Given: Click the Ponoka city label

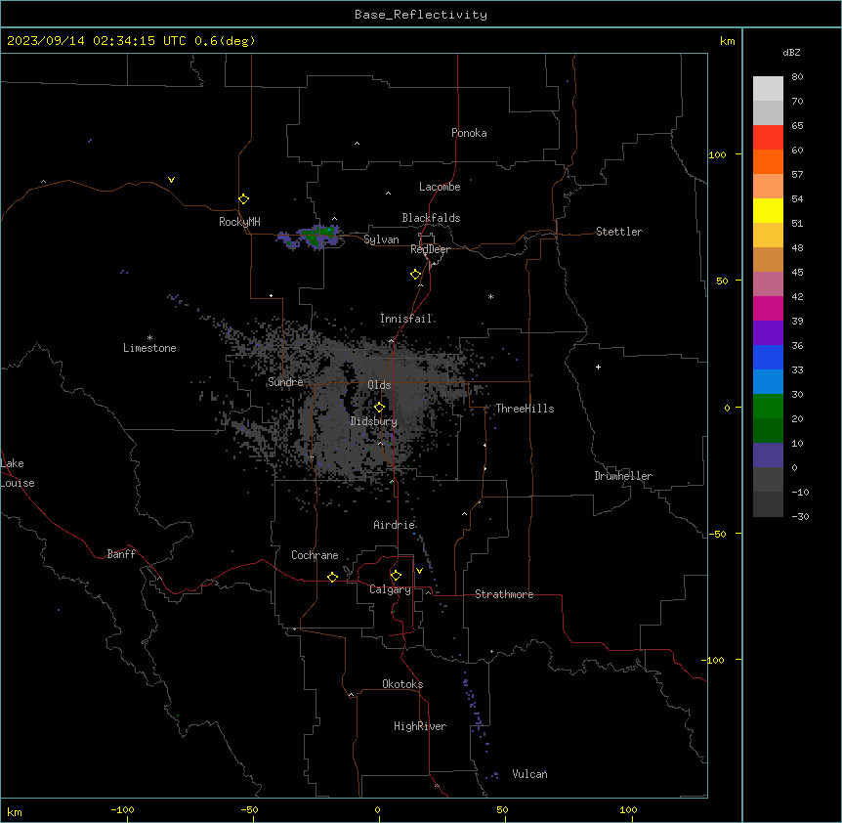Looking at the screenshot, I should [x=469, y=133].
